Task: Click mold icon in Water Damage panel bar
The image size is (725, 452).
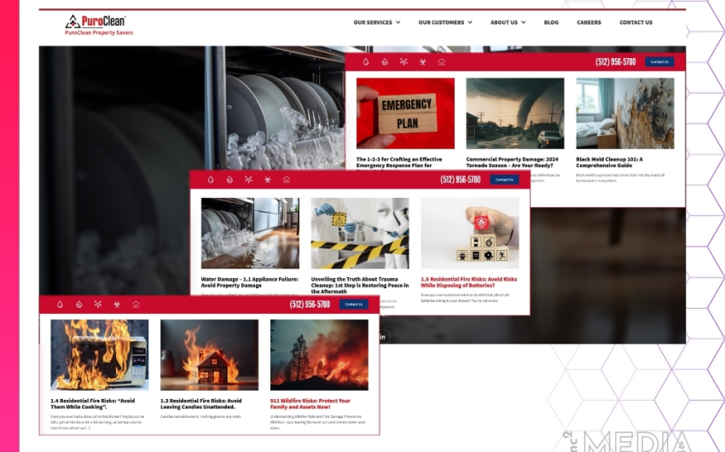Action: click(x=248, y=180)
